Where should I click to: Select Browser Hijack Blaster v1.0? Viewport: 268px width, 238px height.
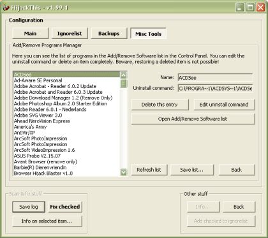(66, 173)
